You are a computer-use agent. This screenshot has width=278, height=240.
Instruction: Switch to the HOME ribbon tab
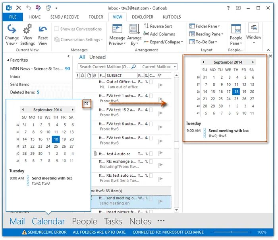[x=35, y=17]
